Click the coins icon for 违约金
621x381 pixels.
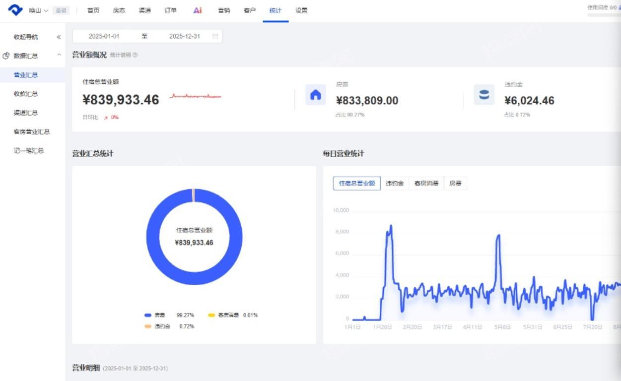pos(484,95)
